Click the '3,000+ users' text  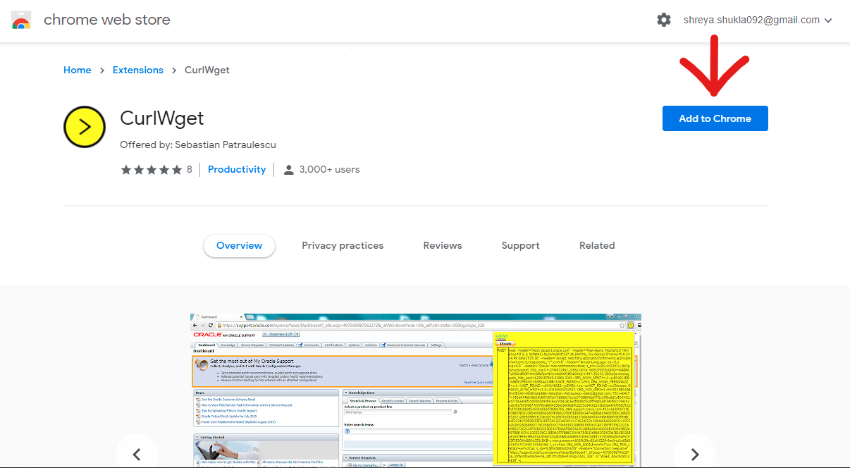329,169
